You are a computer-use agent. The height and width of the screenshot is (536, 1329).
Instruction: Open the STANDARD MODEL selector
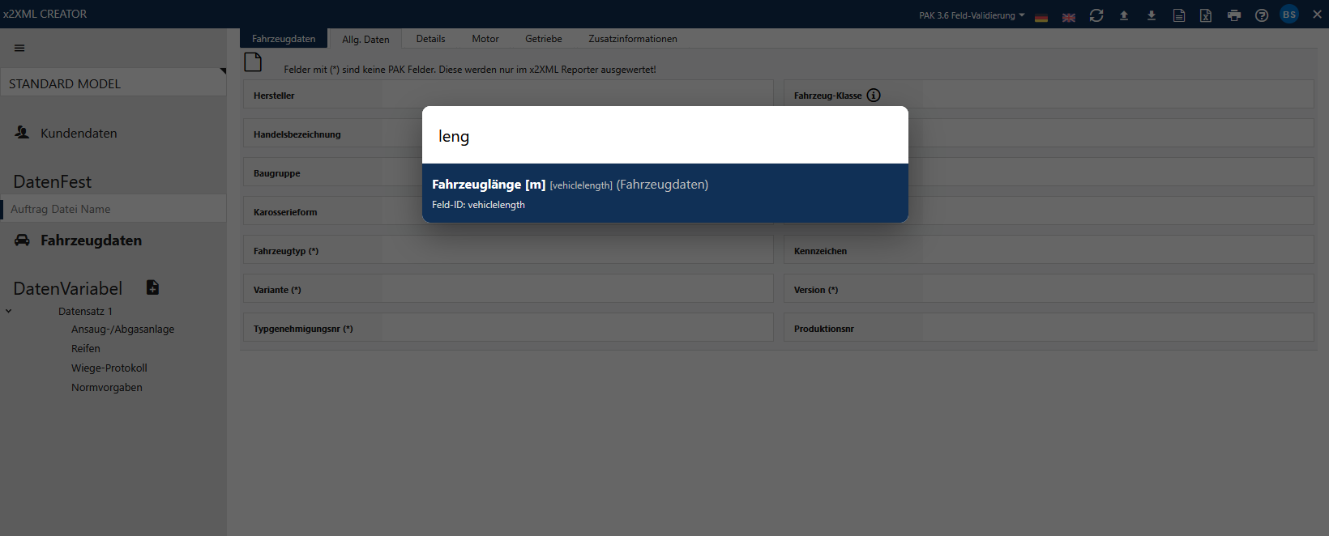[x=113, y=83]
